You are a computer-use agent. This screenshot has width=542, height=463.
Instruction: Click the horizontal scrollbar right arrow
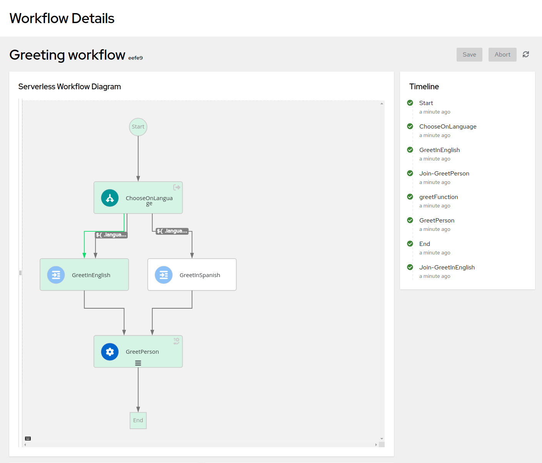coord(376,444)
